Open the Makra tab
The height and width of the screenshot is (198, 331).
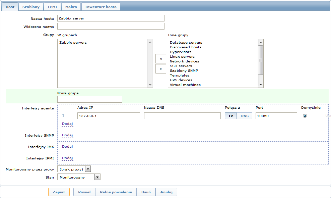click(71, 7)
